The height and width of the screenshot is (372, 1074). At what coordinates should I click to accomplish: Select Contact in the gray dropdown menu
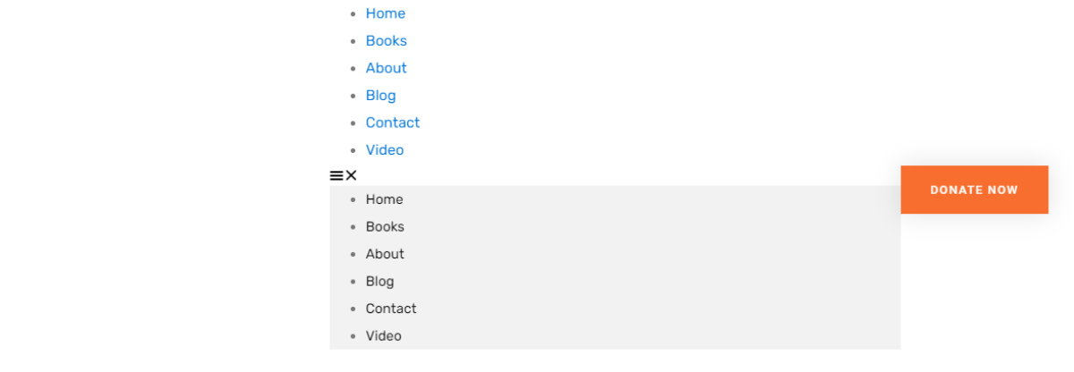pyautogui.click(x=391, y=309)
